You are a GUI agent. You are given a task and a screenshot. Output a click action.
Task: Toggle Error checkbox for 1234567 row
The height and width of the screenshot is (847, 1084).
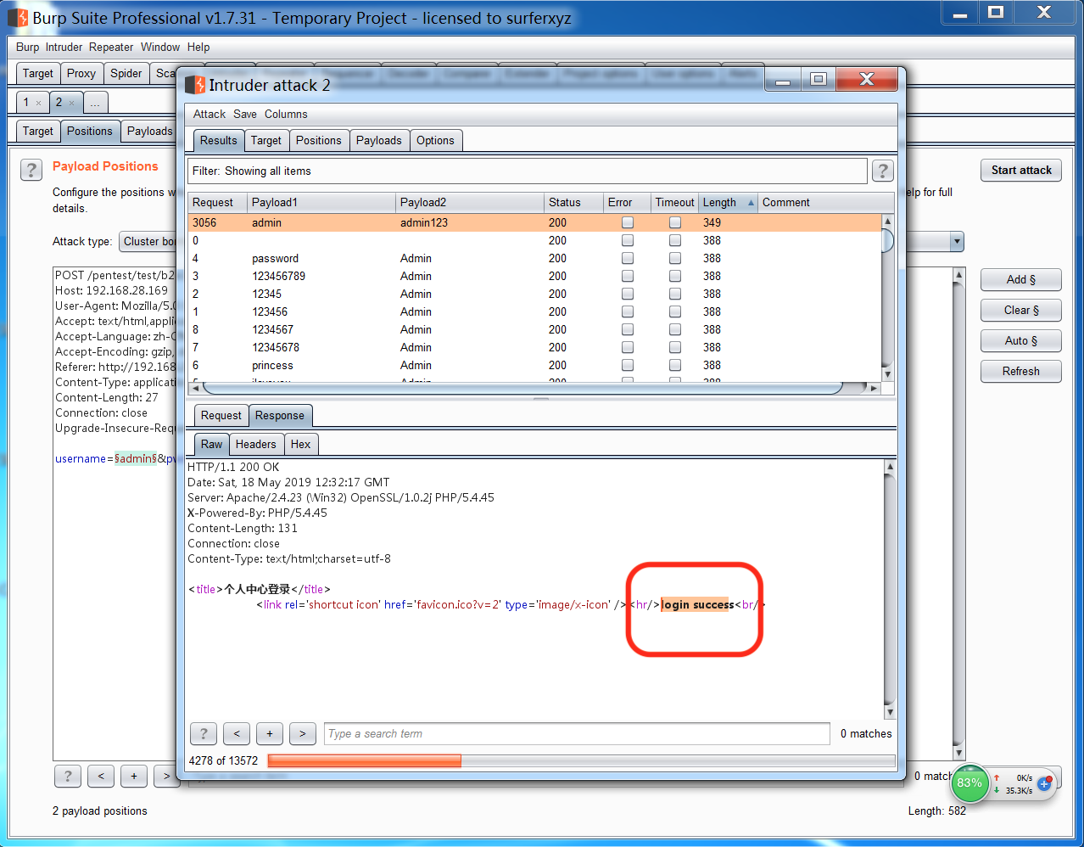[x=628, y=329]
